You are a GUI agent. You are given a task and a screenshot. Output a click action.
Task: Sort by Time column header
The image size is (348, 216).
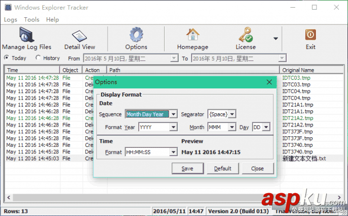point(33,70)
